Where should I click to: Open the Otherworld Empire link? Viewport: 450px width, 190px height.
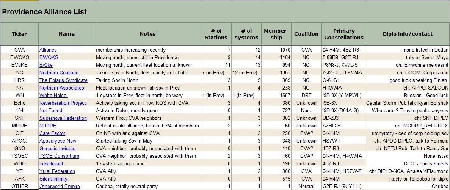[x=60, y=186]
